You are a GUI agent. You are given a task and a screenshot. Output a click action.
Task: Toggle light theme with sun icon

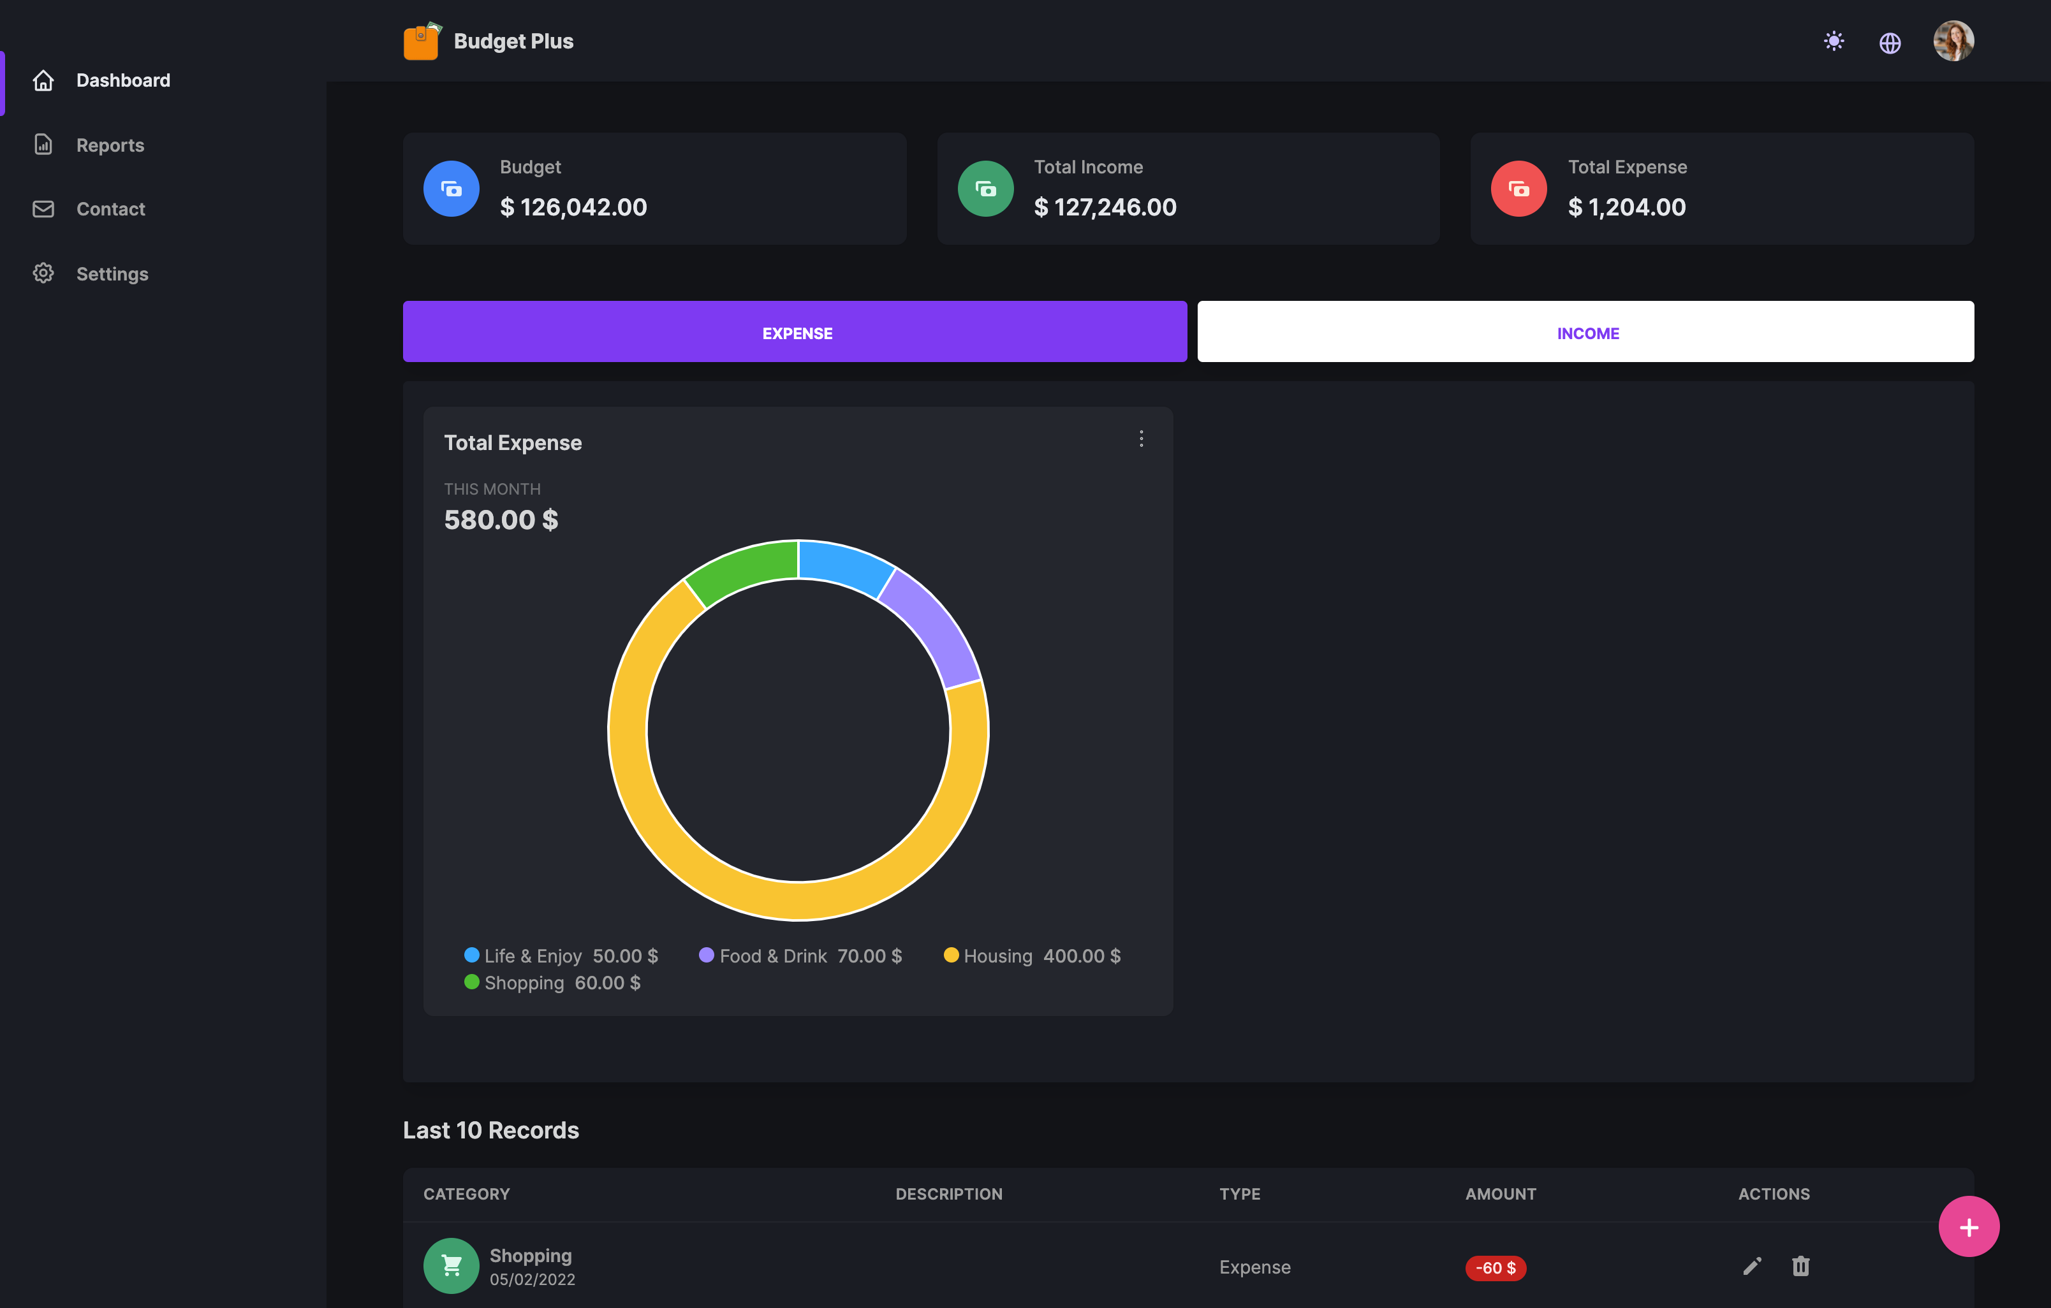pyautogui.click(x=1834, y=41)
